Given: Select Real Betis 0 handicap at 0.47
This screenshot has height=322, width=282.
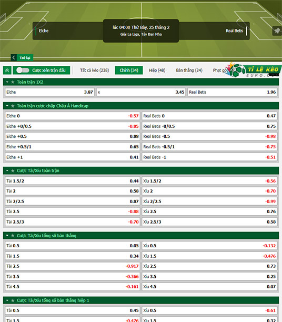Looking at the screenshot, I should [209, 116].
